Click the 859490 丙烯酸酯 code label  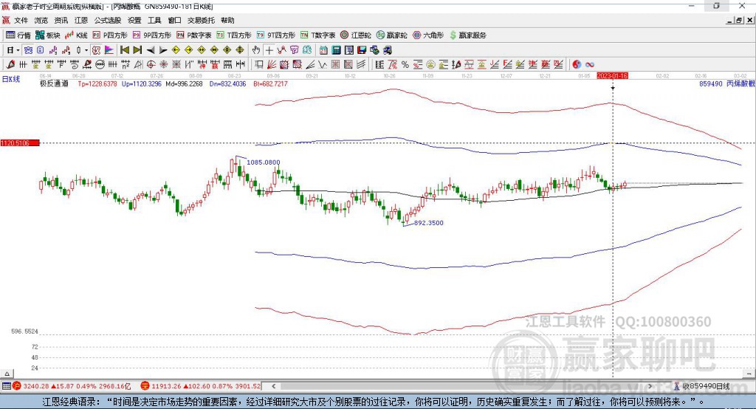pos(727,83)
